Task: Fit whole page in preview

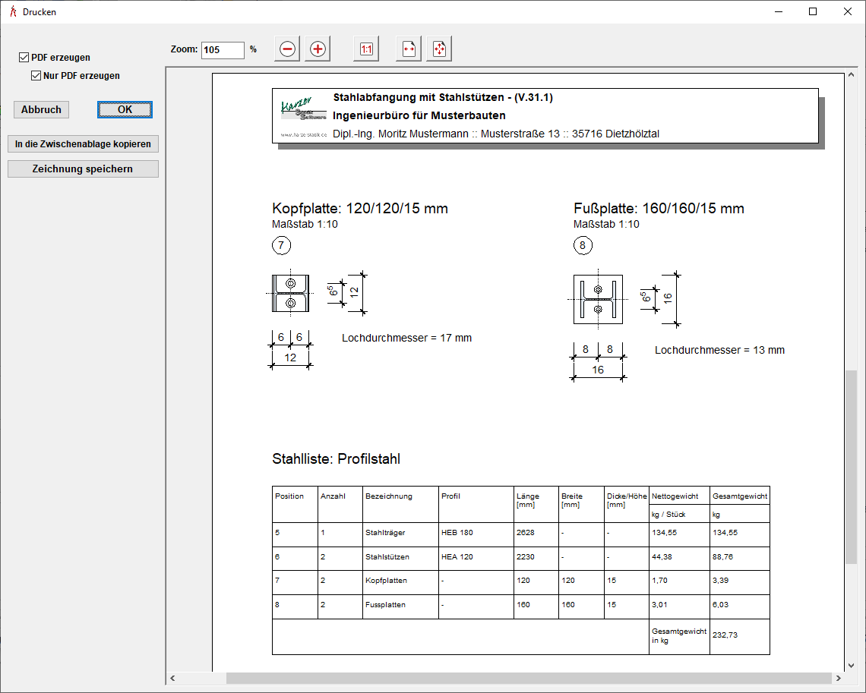Action: (x=439, y=49)
